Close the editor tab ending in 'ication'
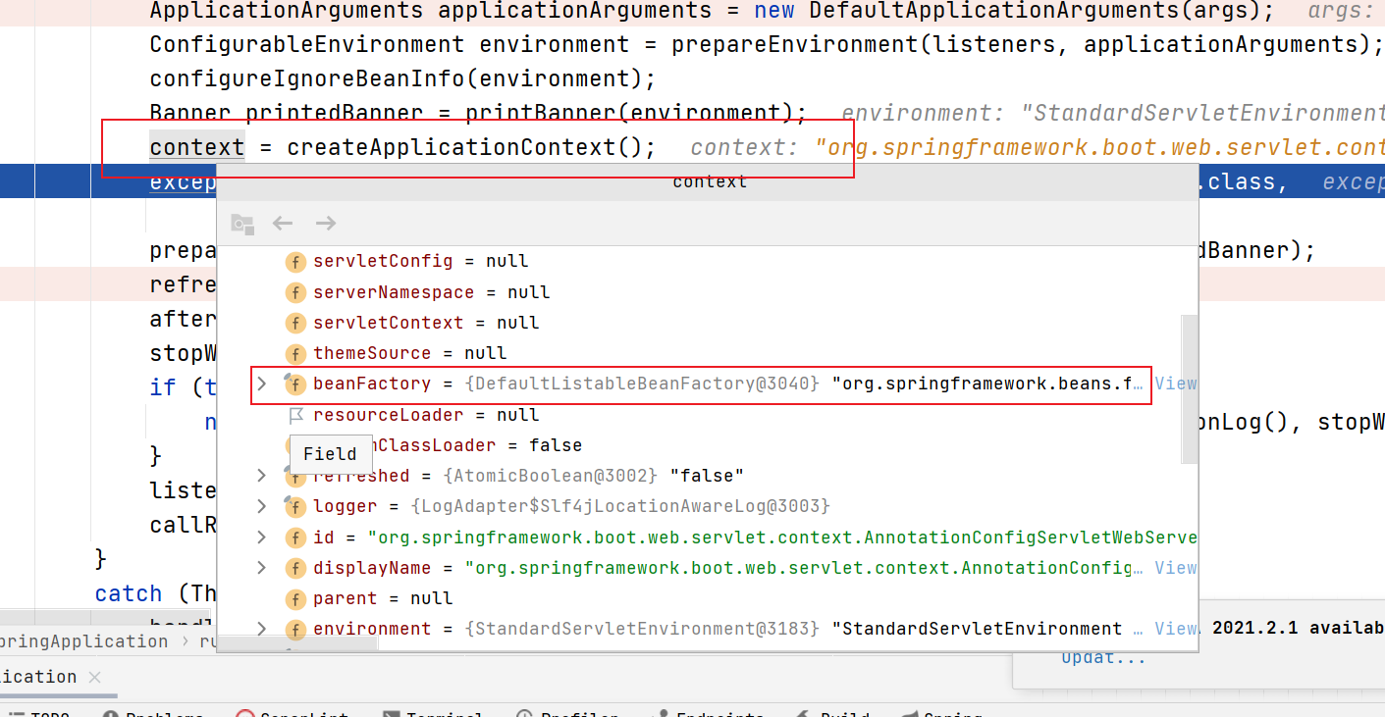Image resolution: width=1385 pixels, height=717 pixels. click(x=95, y=677)
